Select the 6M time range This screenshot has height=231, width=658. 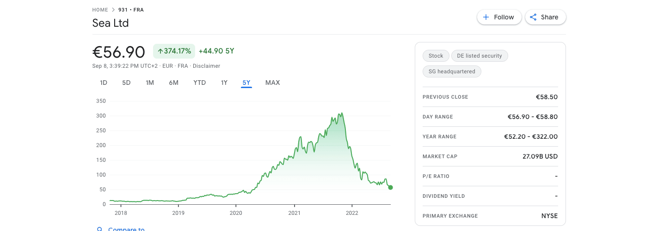point(174,83)
